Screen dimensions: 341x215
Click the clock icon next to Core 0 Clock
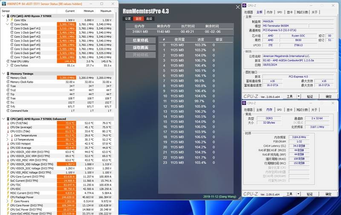(12, 28)
